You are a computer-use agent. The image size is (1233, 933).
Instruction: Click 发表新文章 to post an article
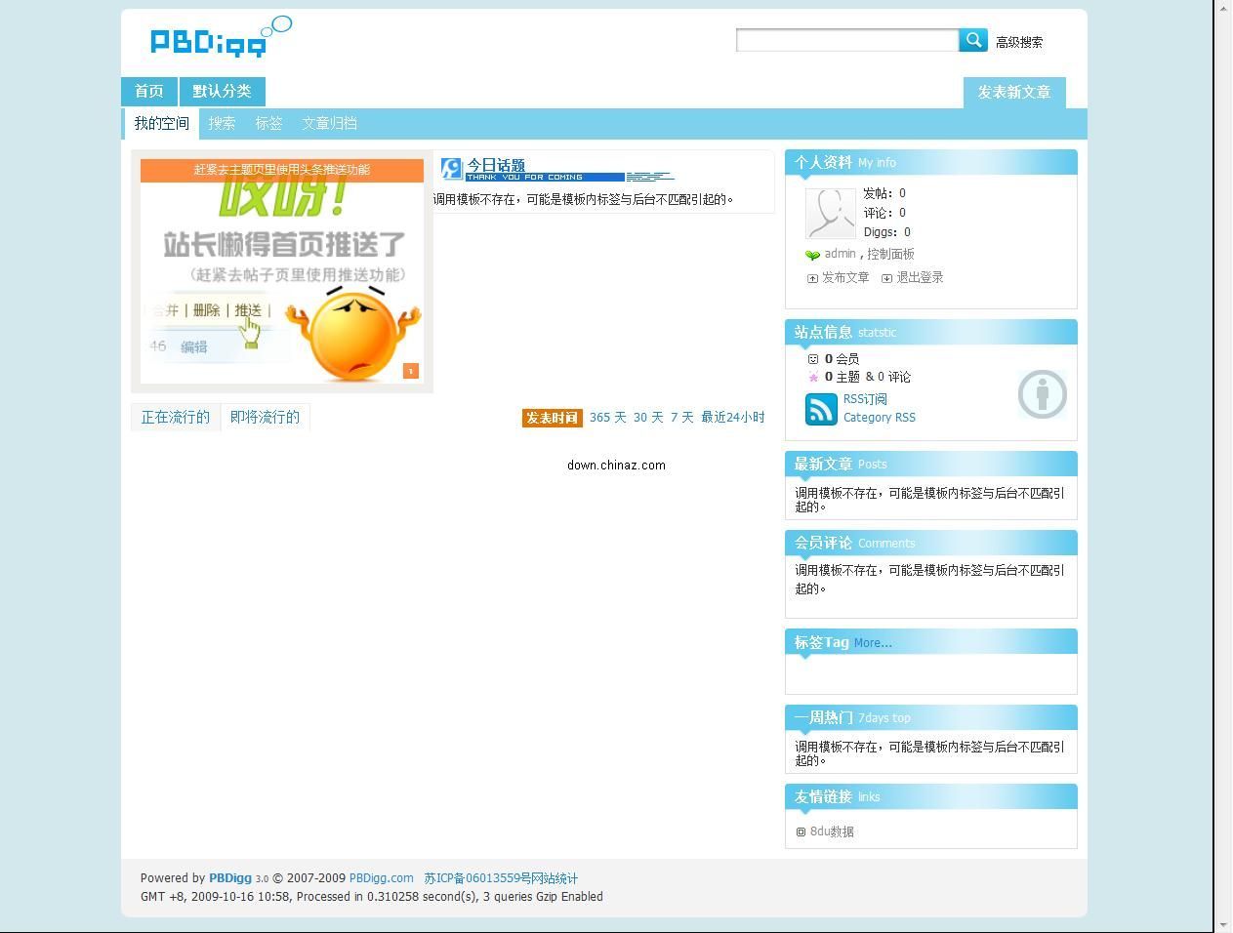pyautogui.click(x=1014, y=92)
